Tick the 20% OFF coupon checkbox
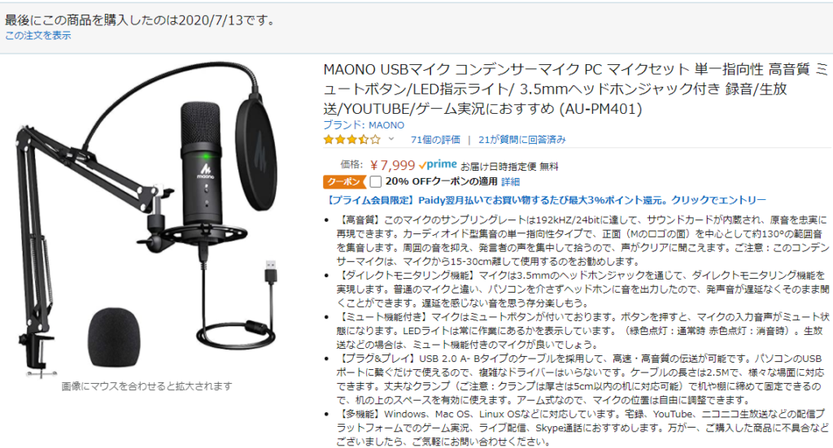Screen dimensions: 833x448 click(x=376, y=181)
